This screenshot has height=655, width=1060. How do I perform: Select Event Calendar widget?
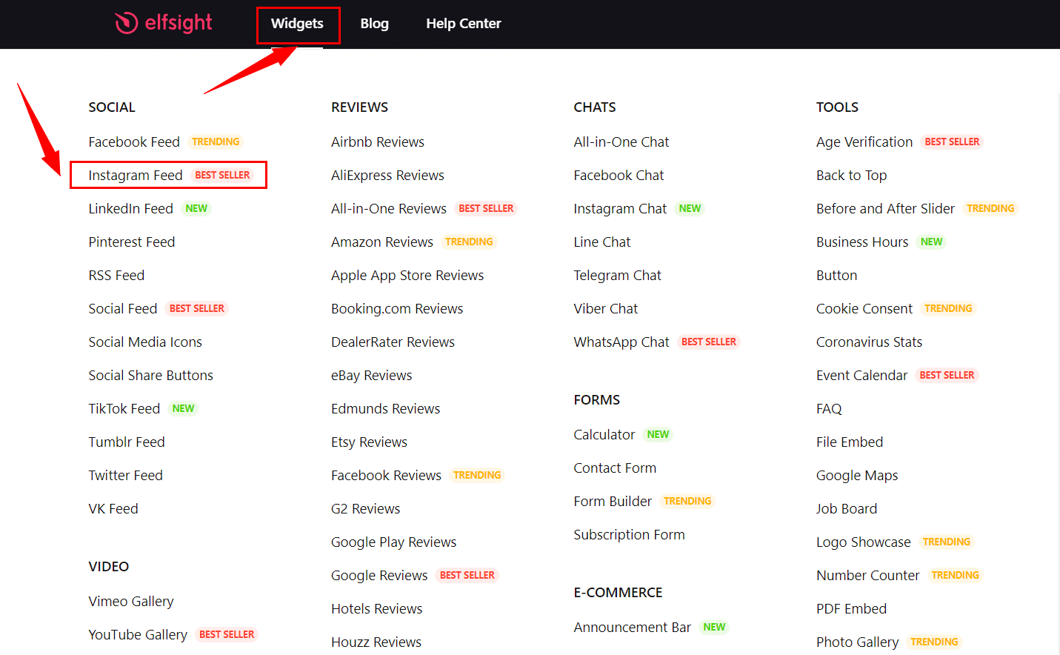point(862,375)
